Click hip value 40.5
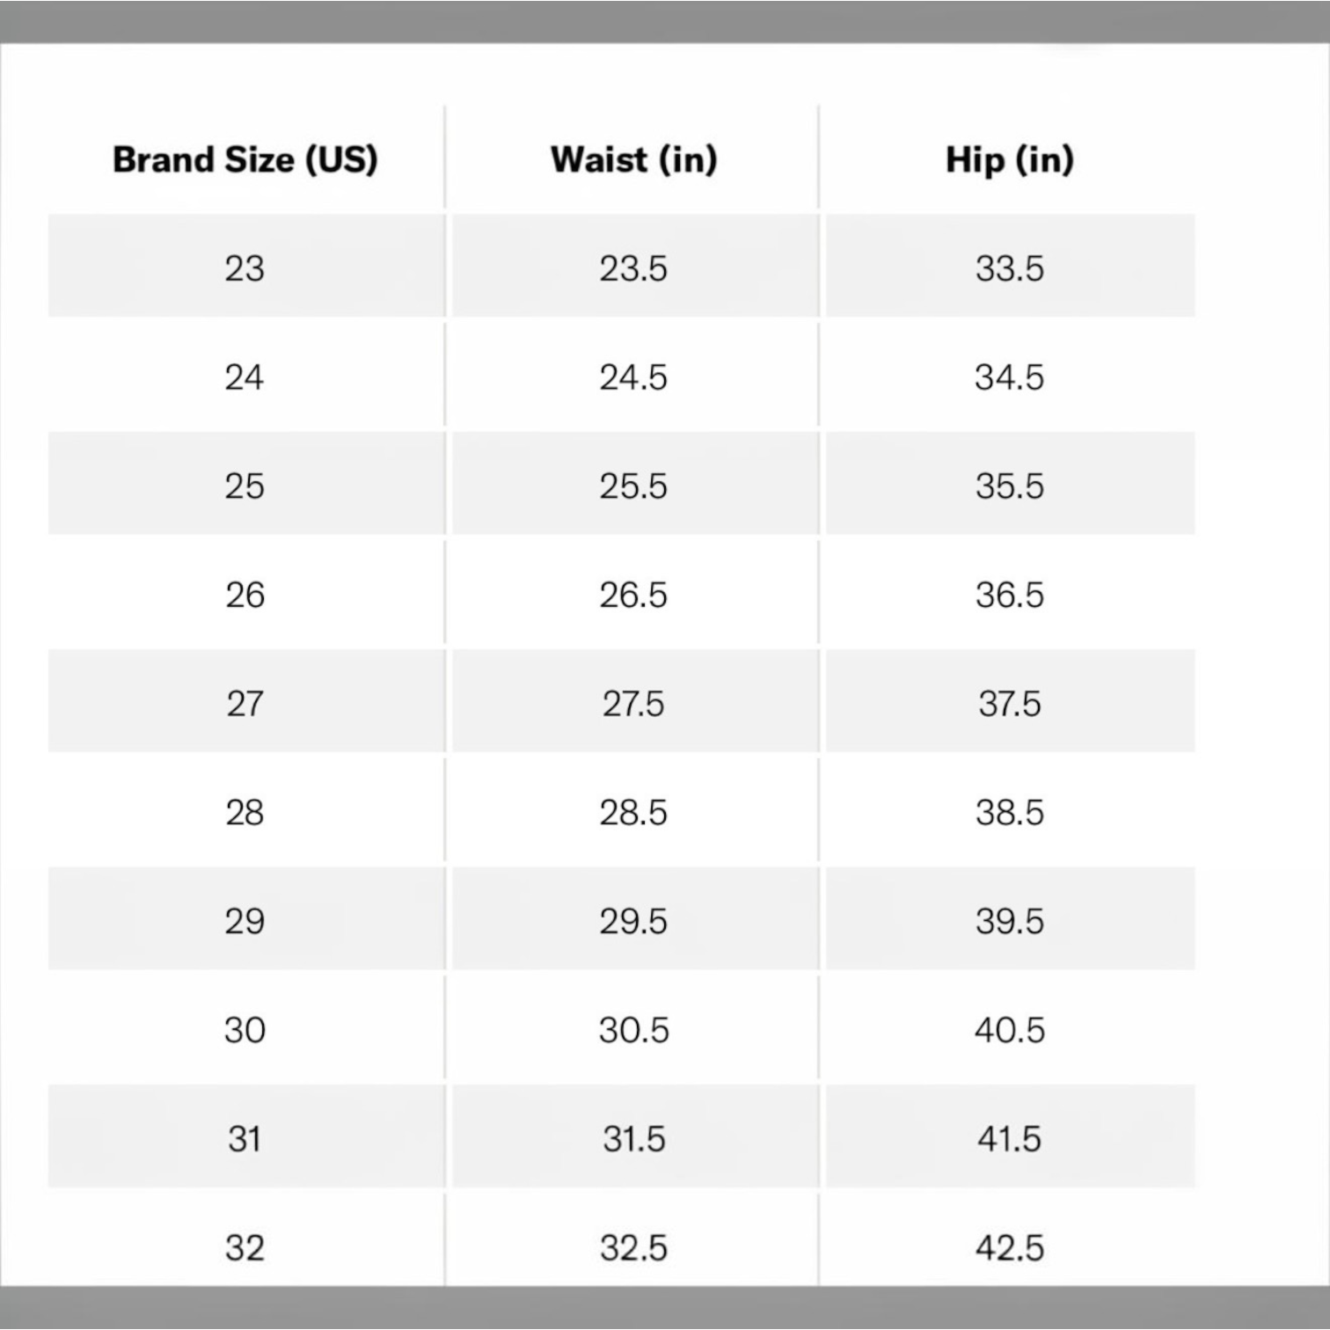 click(1010, 1030)
